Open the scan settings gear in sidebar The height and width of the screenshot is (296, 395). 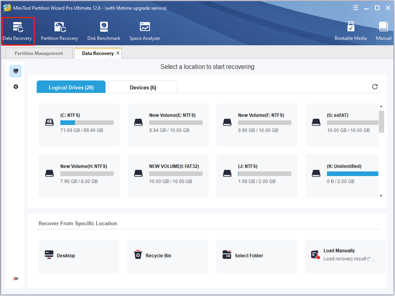[x=16, y=87]
